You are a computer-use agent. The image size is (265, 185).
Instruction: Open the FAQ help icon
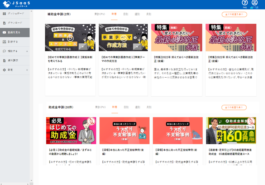click(x=245, y=3)
